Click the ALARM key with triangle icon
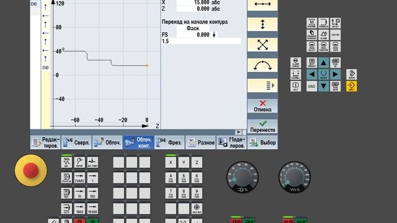The width and height of the screenshot is (397, 223). [x=323, y=35]
